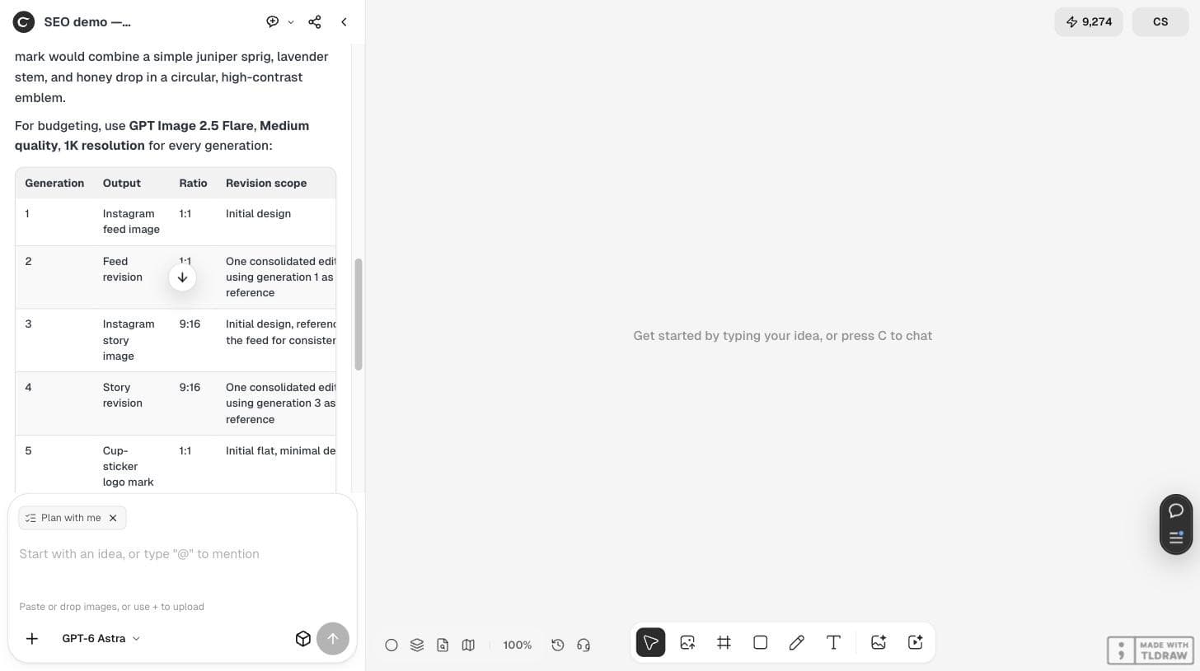Click the SEO demo project title

87,22
